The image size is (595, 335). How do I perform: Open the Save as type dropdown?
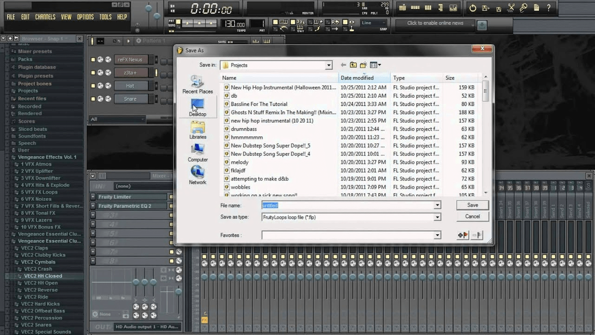coord(437,217)
